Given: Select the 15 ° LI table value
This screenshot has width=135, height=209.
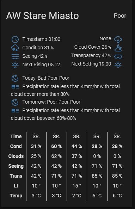Looking at the screenshot, I should click(76, 186).
